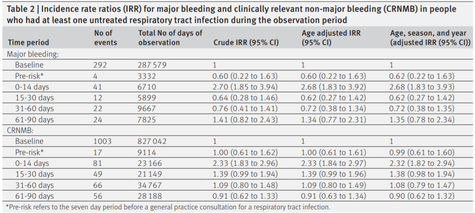Click the events count 1003 cell
The width and height of the screenshot is (475, 213).
pos(104,141)
